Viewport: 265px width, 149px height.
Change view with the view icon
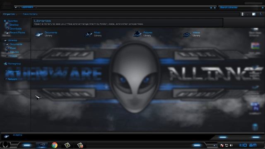click(x=243, y=14)
